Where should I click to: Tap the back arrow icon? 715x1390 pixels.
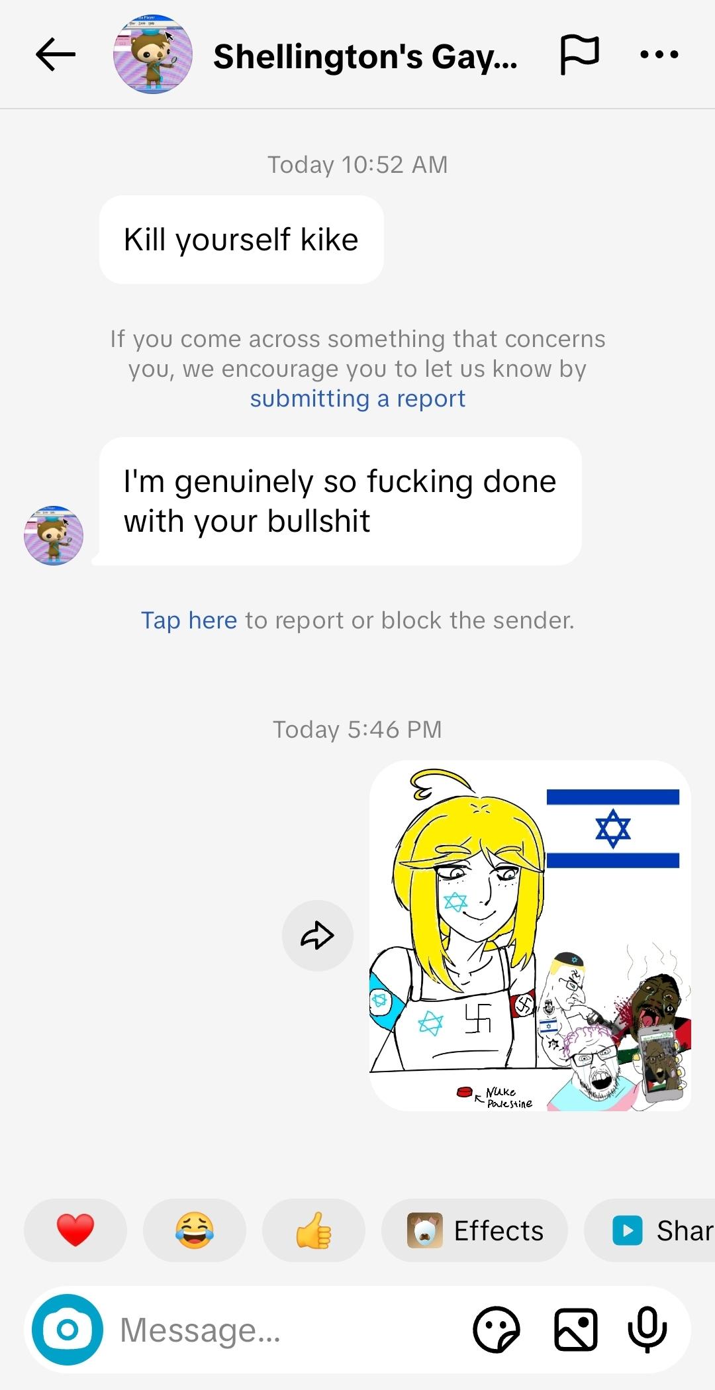[56, 54]
